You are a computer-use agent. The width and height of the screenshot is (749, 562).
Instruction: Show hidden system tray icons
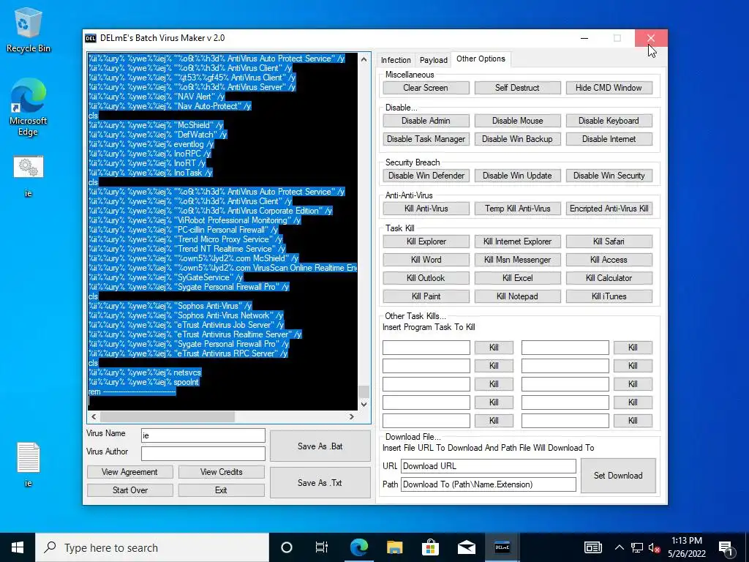(619, 547)
